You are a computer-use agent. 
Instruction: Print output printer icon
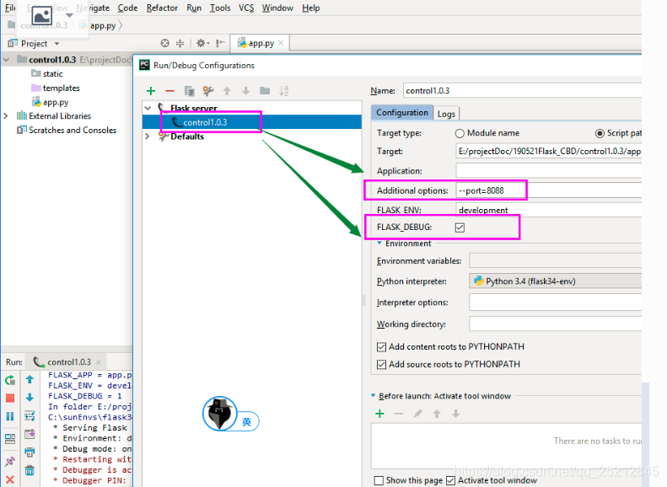coord(30,452)
